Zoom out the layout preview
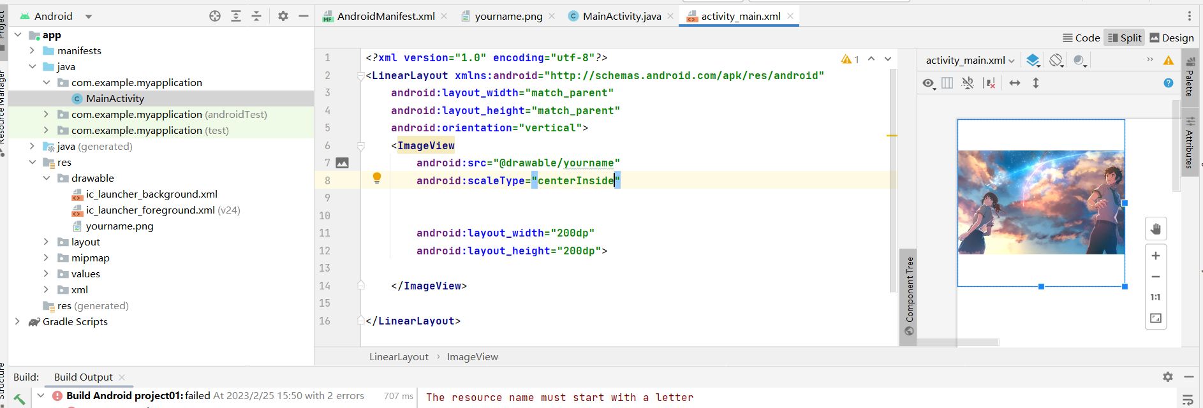 click(1156, 277)
